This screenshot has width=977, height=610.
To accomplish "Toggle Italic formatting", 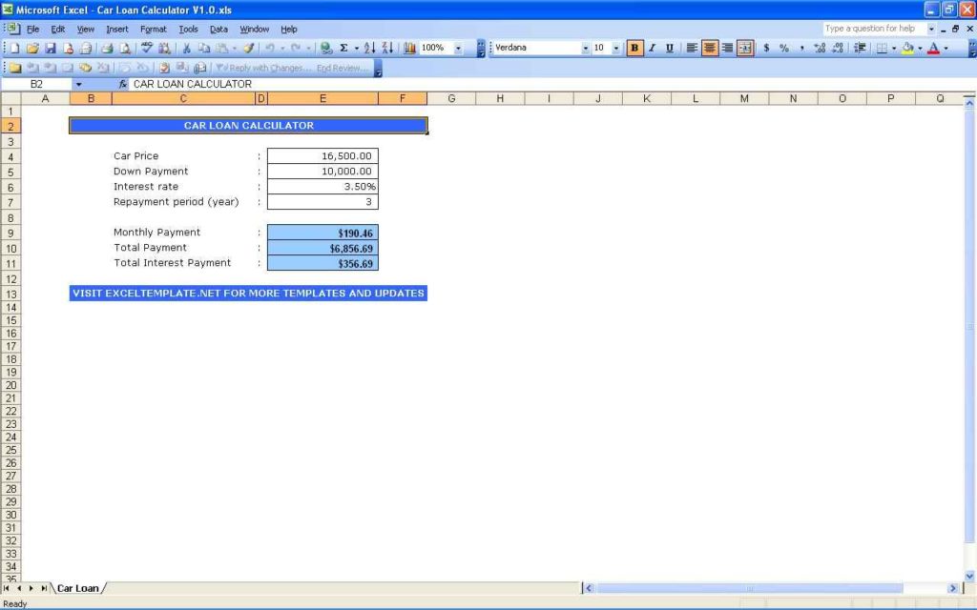I will 652,48.
